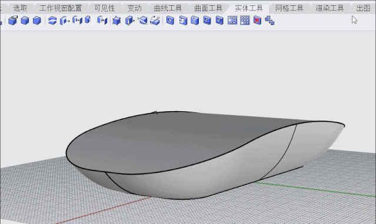Open the 可见性 tab

point(105,8)
